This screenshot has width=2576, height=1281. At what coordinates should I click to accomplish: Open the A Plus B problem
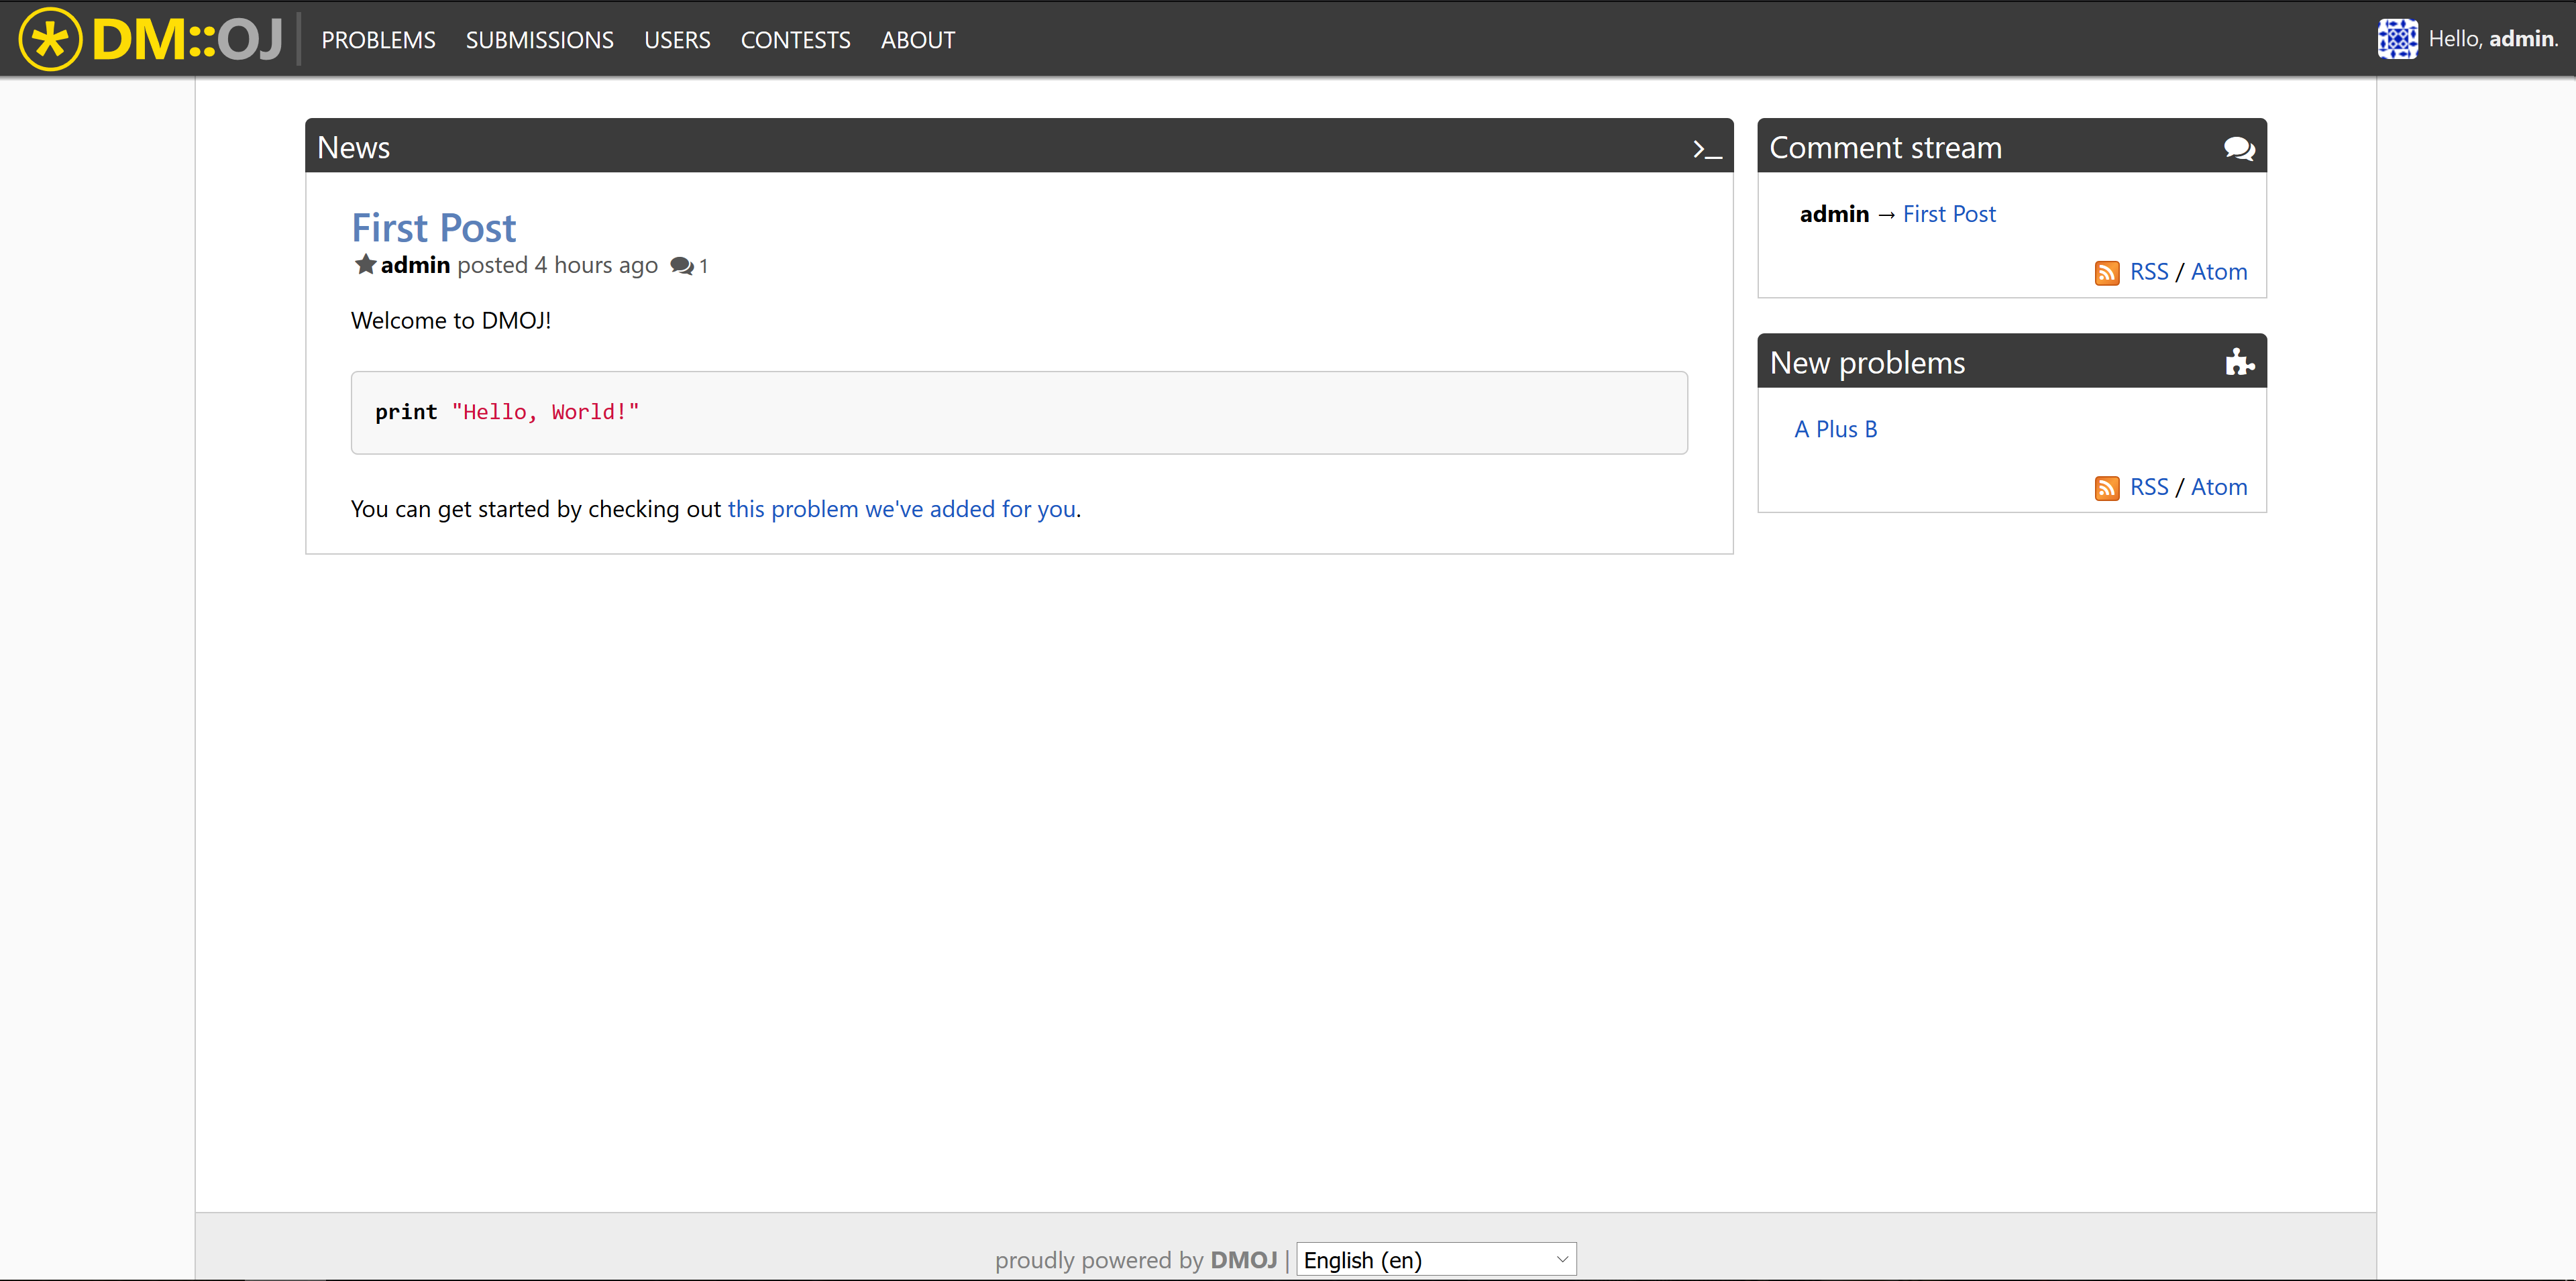tap(1835, 428)
